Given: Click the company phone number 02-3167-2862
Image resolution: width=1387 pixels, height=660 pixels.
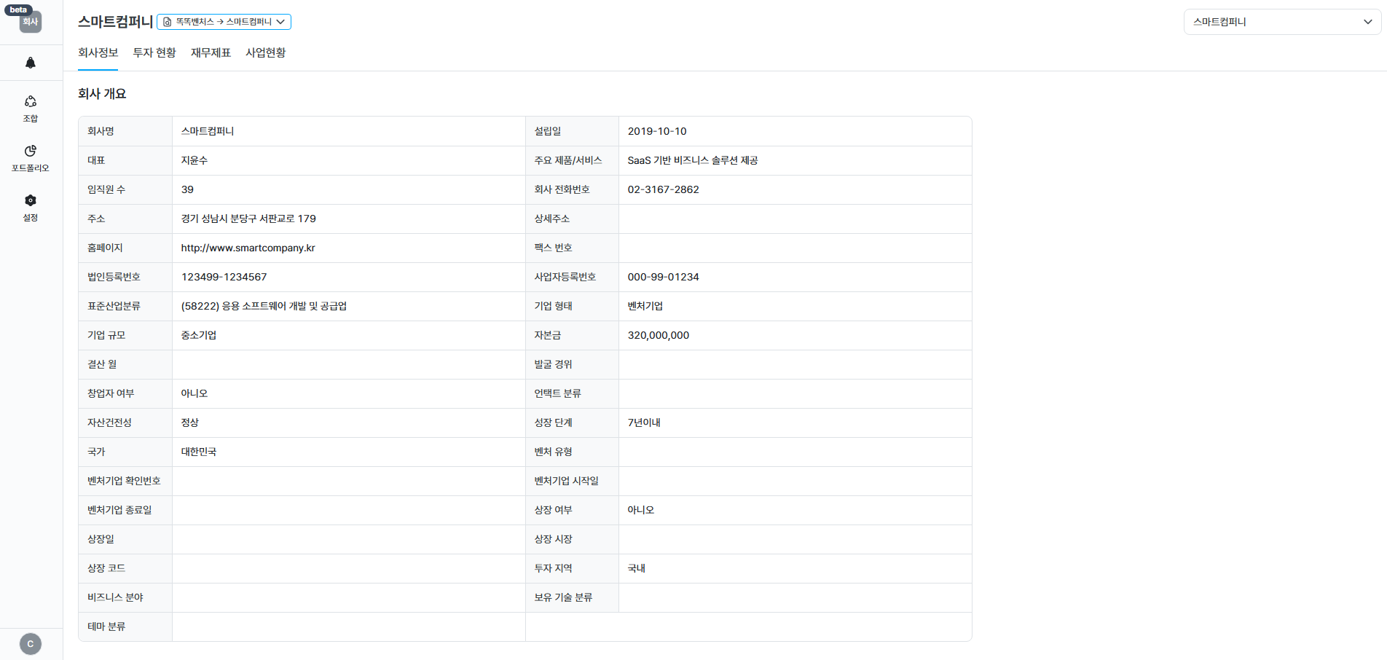Looking at the screenshot, I should coord(663,189).
